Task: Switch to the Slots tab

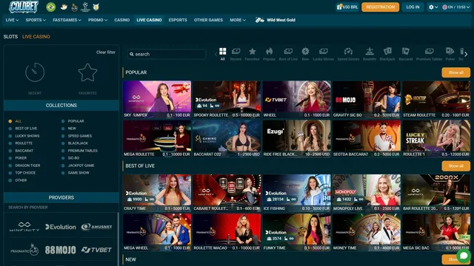Action: pos(10,36)
